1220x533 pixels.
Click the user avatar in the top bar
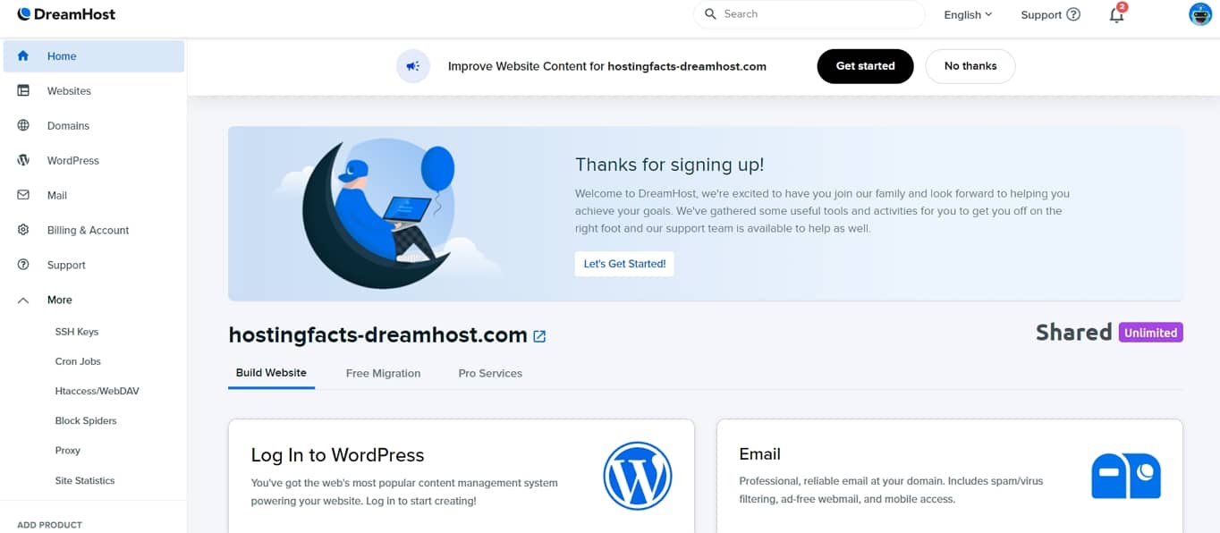tap(1199, 14)
